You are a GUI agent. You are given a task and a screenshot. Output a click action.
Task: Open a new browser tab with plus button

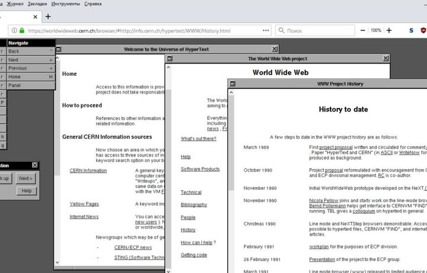tap(48, 17)
